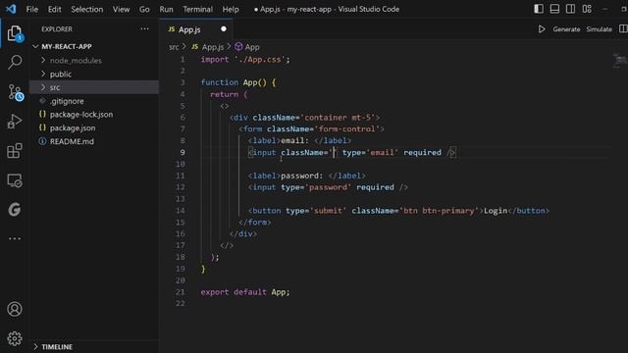The height and width of the screenshot is (353, 628).
Task: Show additional views ellipsis in activity bar
Action: pos(15,238)
